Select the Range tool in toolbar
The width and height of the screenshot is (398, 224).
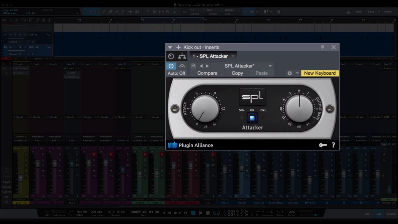pyautogui.click(x=97, y=12)
